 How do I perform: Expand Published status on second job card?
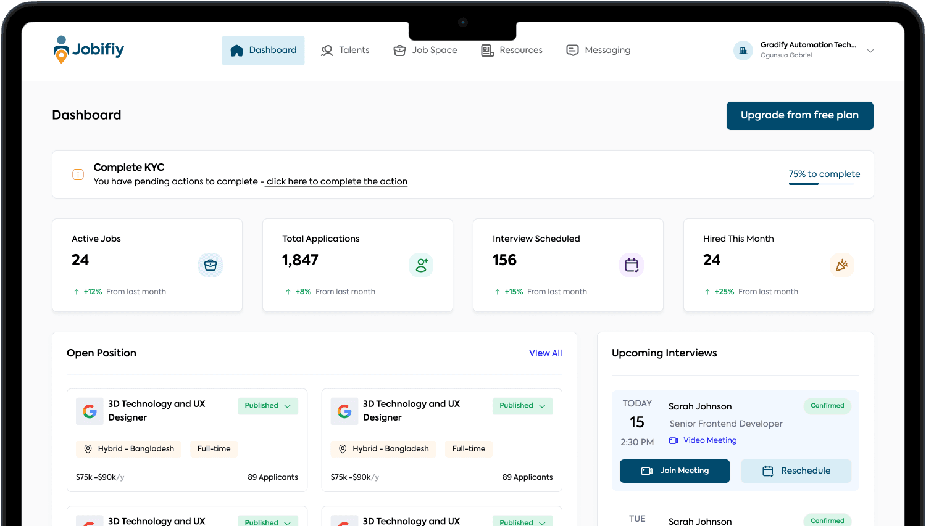[522, 406]
